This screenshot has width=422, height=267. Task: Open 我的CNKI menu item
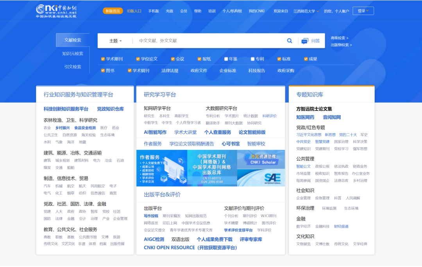tap(256, 11)
